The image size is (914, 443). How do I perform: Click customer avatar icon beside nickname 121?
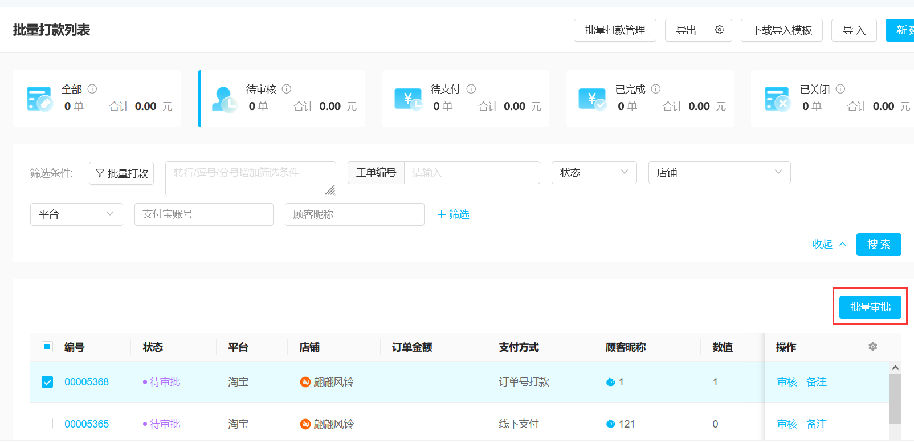611,424
